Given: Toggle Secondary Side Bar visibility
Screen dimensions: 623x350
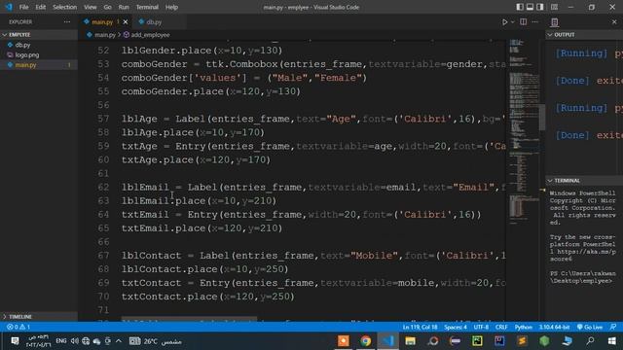Looking at the screenshot, I should pyautogui.click(x=540, y=7).
